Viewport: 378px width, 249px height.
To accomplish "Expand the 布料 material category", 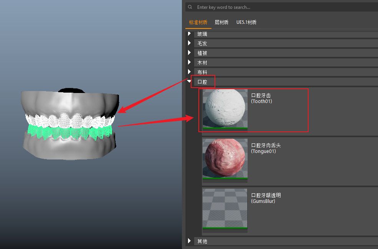I will pos(190,72).
